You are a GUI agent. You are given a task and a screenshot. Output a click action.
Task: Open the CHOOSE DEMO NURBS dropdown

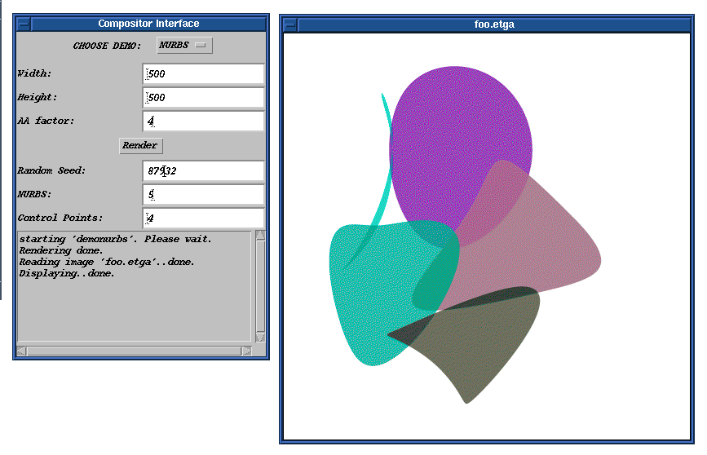click(184, 46)
